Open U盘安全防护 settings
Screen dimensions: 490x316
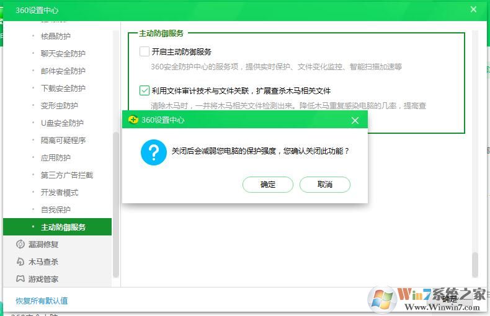[x=62, y=123]
